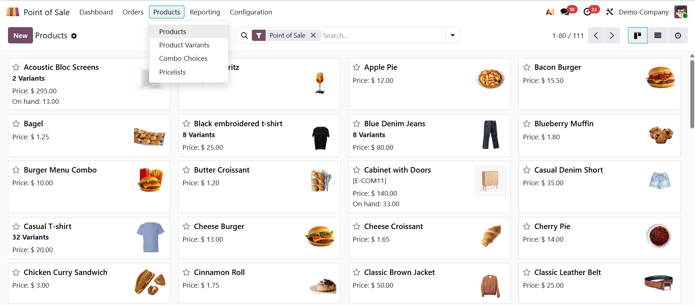Open the developer tools wrench icon
The width and height of the screenshot is (695, 305).
609,12
